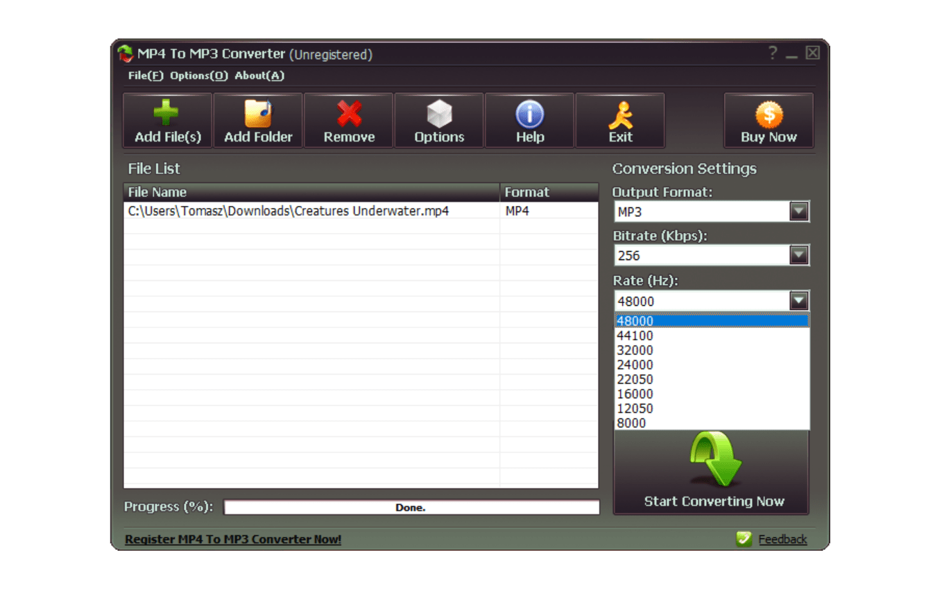Click the Progress bar showing Done.

click(x=411, y=508)
